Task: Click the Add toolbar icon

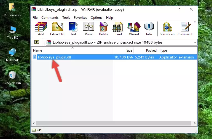Action: click(x=41, y=29)
